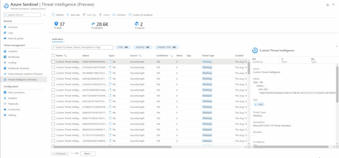Open Guides & Feedback heart icon

(x=130, y=15)
